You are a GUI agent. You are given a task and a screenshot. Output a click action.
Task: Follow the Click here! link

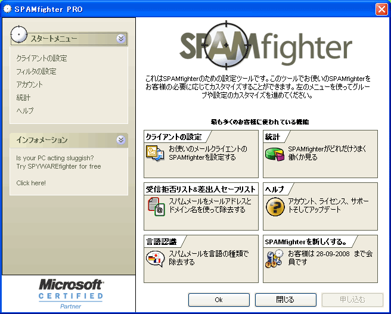click(31, 183)
